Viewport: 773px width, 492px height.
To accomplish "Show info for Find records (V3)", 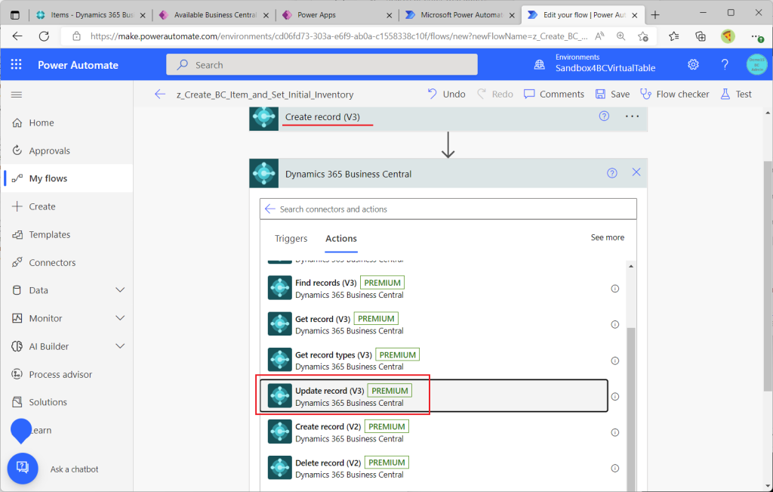I will coord(614,289).
